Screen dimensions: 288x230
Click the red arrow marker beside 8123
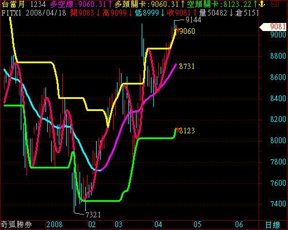pyautogui.click(x=178, y=130)
